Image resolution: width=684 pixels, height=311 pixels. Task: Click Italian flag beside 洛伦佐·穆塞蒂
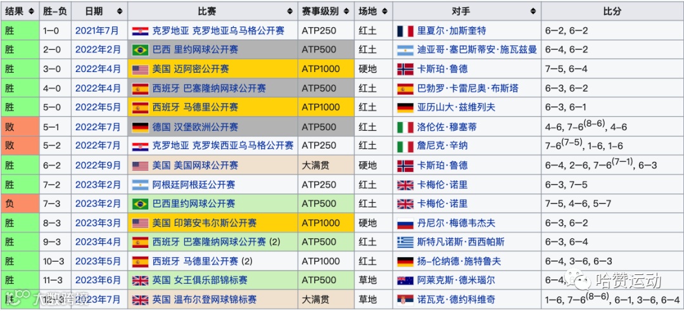click(x=405, y=127)
